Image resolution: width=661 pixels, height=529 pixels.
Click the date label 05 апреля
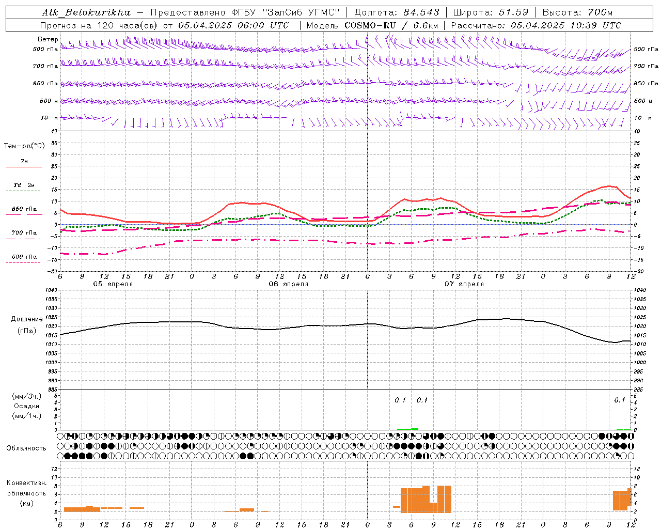[113, 284]
